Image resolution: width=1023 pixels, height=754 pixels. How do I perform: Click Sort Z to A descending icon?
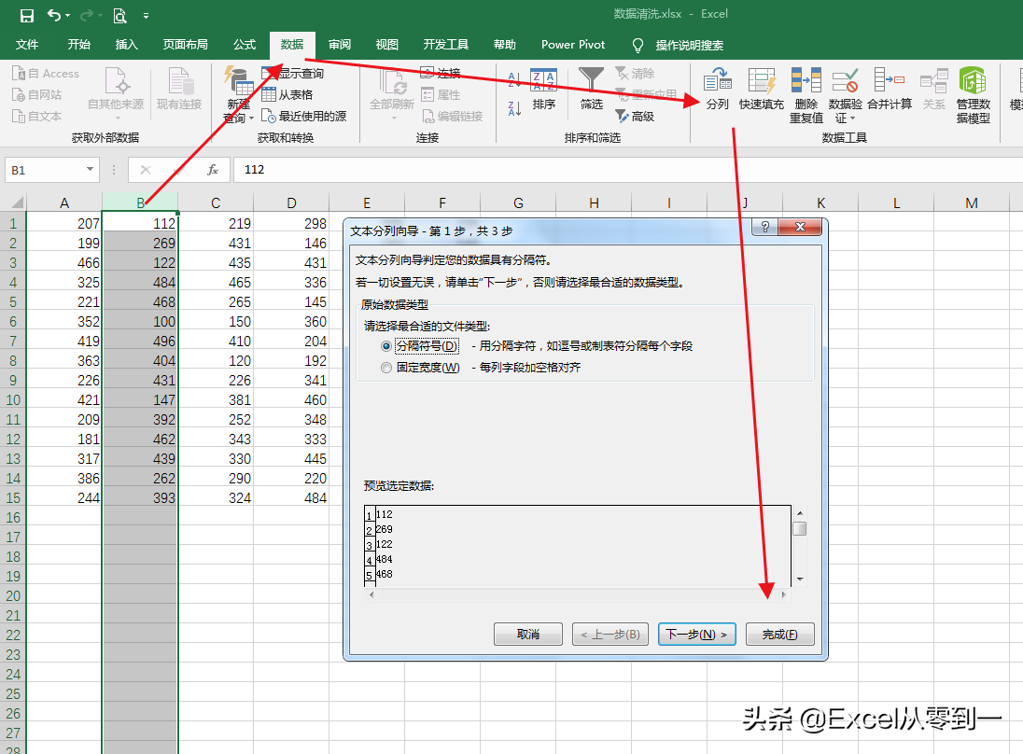pyautogui.click(x=514, y=108)
